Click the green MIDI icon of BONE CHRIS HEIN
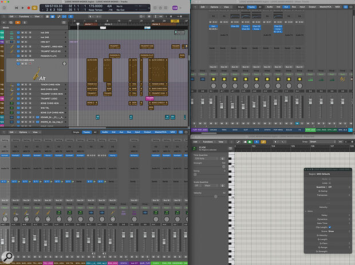 pos(11,103)
